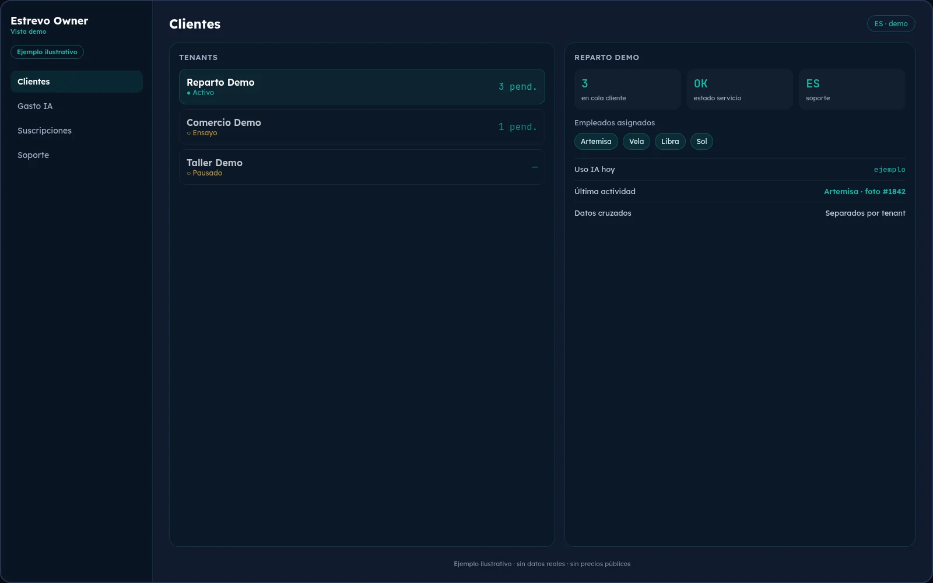Open Suscripciones in the sidebar
Viewport: 933px width, 583px height.
click(76, 131)
